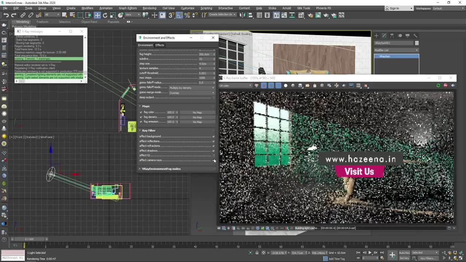Activate the Select and Link tool
The height and width of the screenshot is (262, 466).
click(23, 15)
